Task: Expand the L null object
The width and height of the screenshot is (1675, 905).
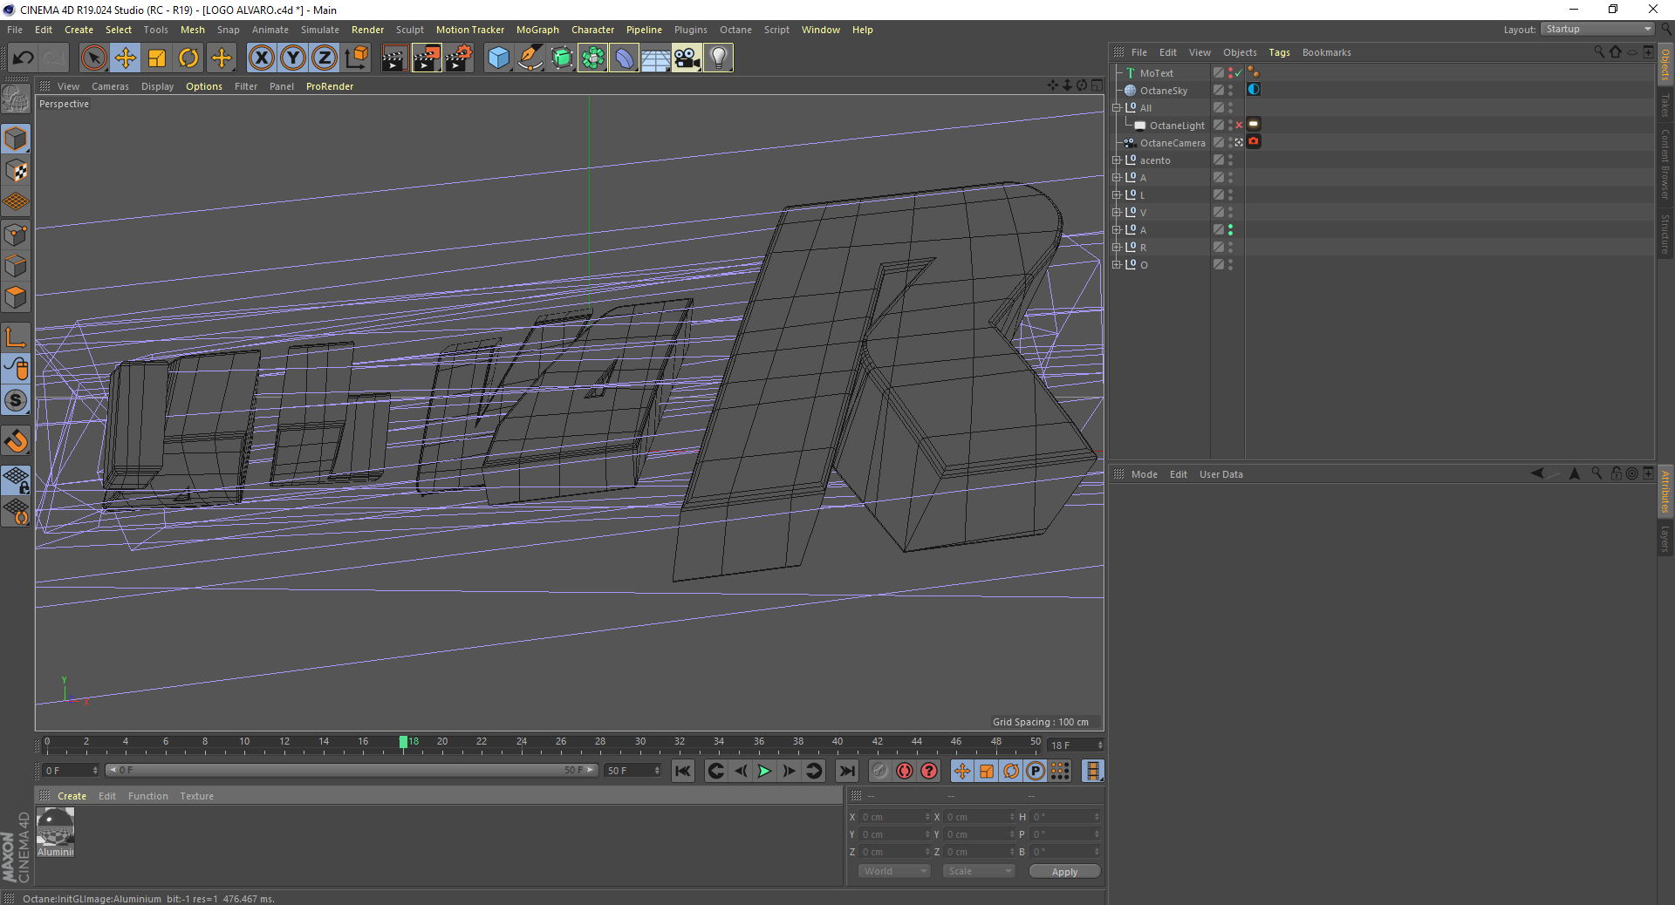Action: click(1116, 195)
